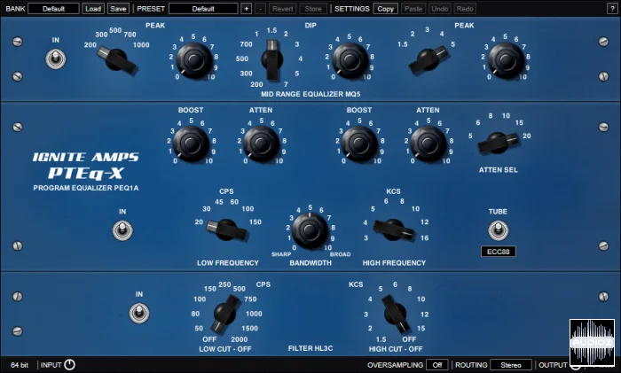Image resolution: width=621 pixels, height=373 pixels.
Task: Toggle the HL3C filter IN switch
Action: [139, 314]
